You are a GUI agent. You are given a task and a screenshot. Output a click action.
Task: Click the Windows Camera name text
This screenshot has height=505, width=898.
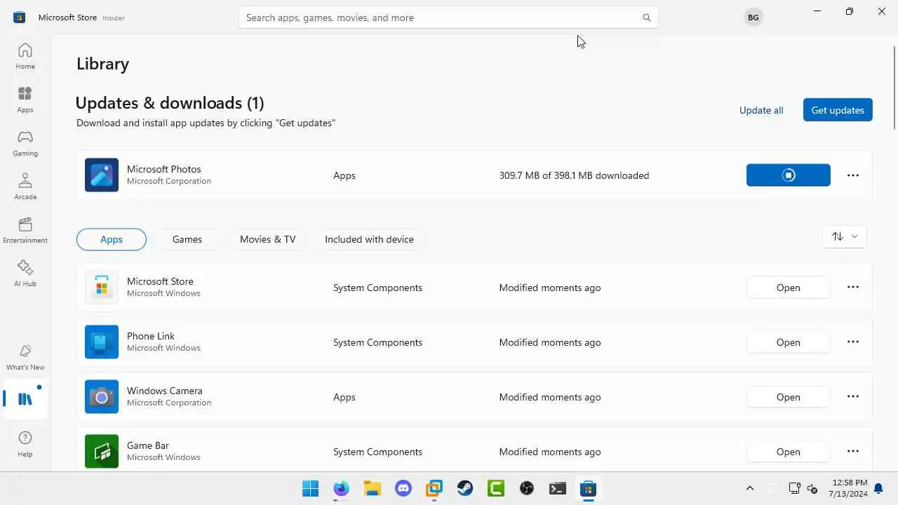tap(165, 391)
